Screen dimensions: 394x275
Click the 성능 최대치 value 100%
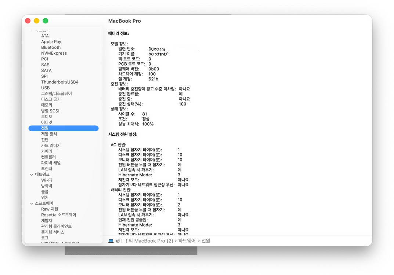pyautogui.click(x=148, y=124)
